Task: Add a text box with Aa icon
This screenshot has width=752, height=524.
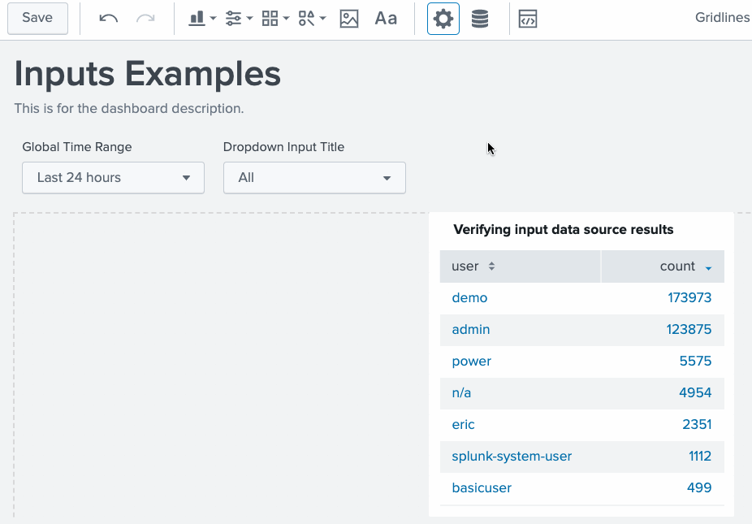Action: point(386,19)
